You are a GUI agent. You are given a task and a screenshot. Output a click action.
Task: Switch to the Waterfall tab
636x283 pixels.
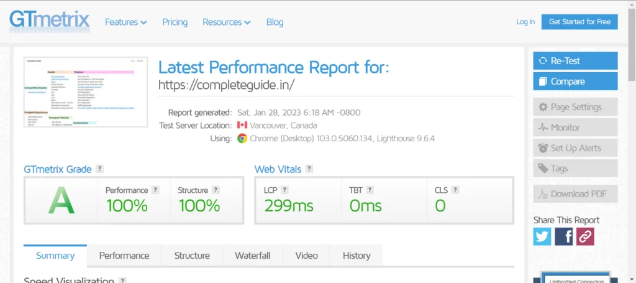click(x=252, y=256)
